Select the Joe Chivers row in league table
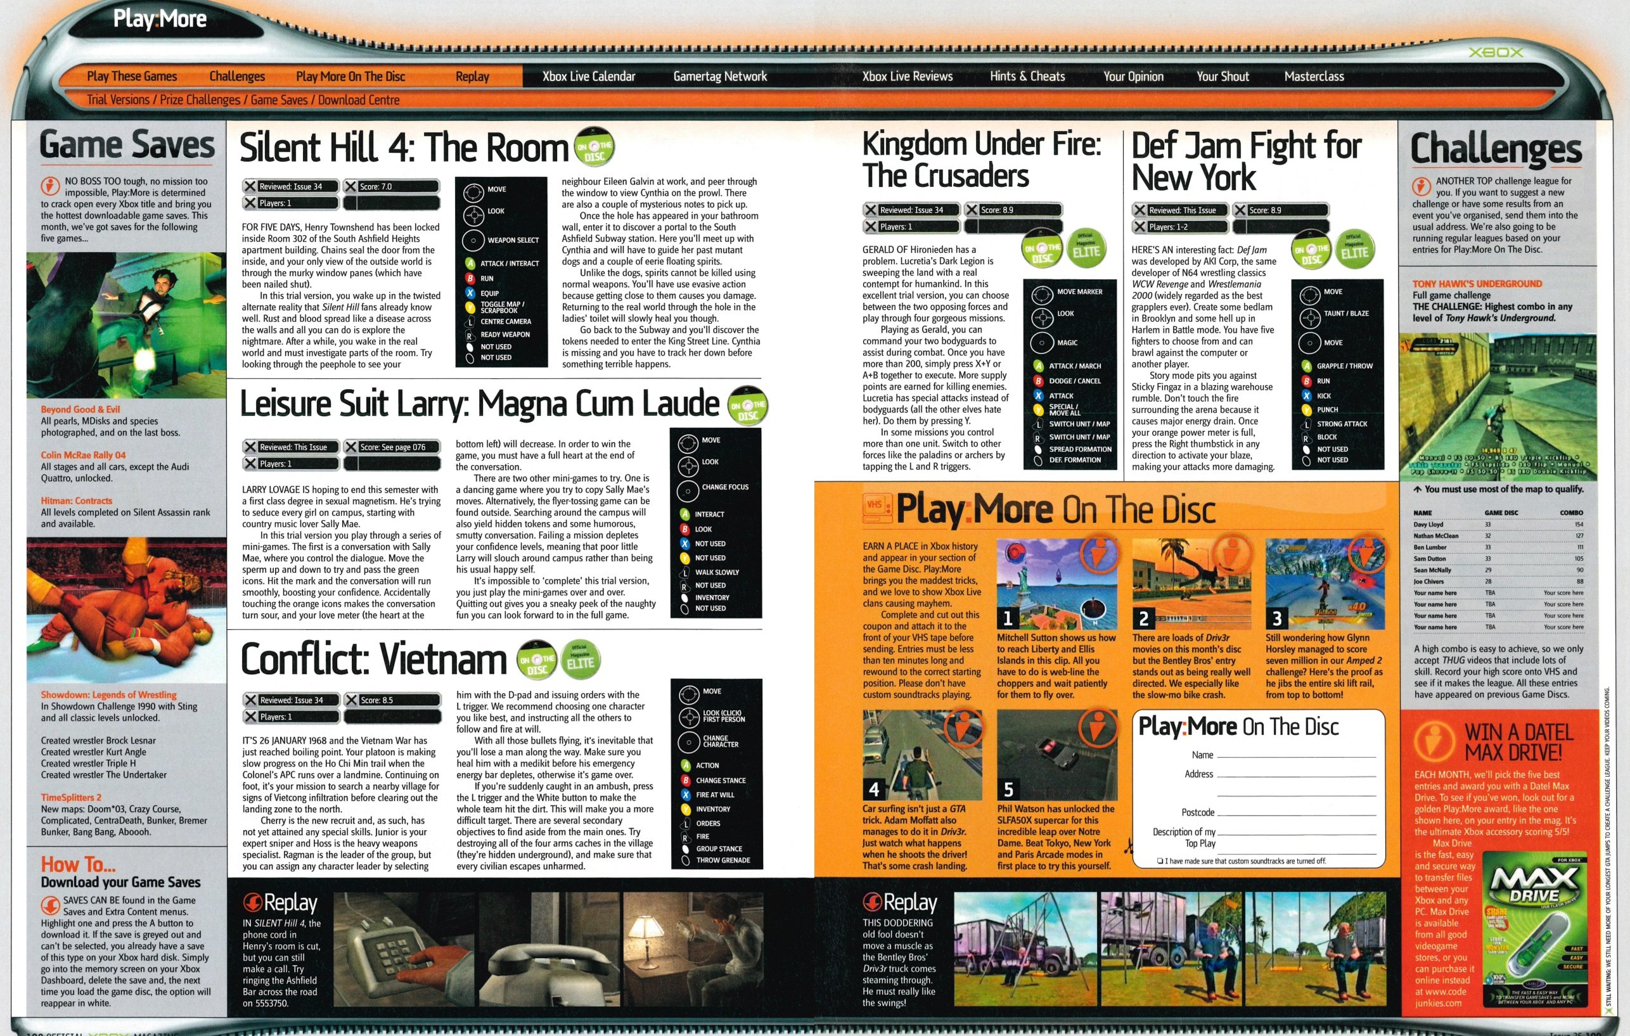The image size is (1630, 1036). [x=1498, y=581]
